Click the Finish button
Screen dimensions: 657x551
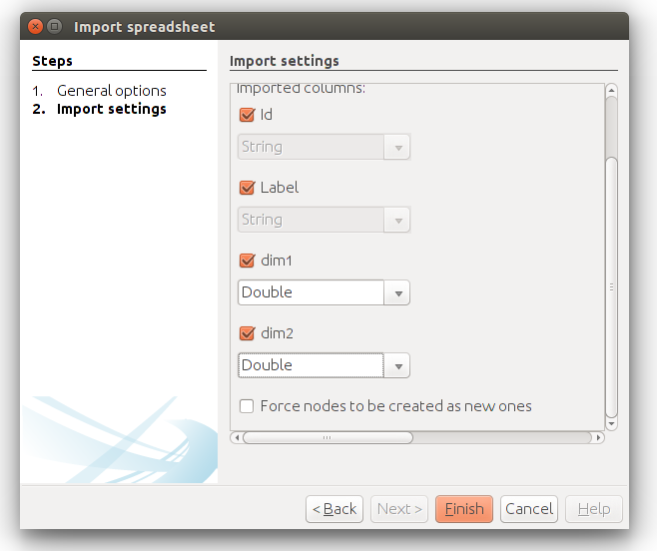464,509
